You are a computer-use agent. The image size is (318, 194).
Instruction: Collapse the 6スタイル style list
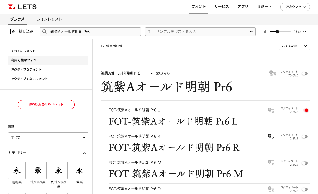click(160, 73)
